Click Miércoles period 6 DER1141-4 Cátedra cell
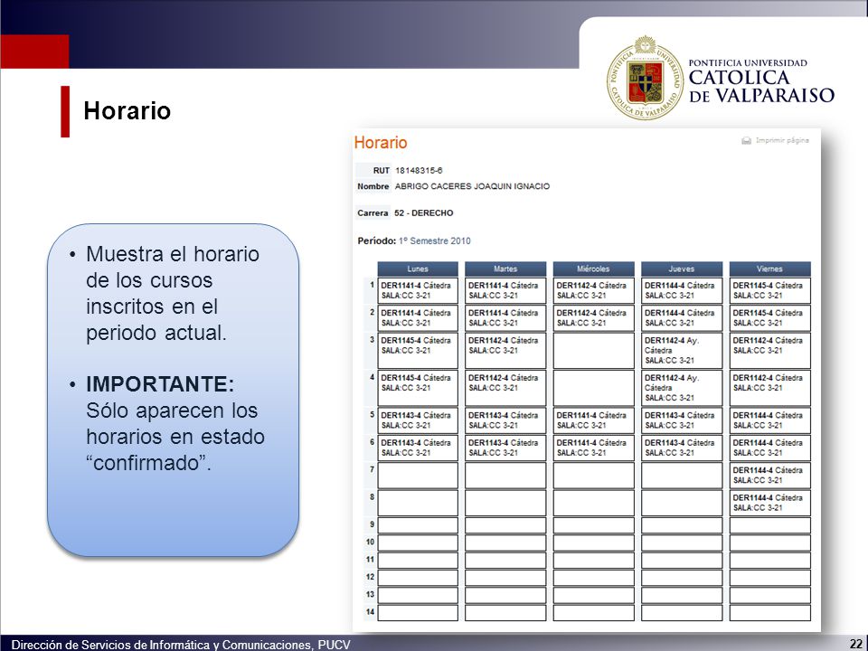The width and height of the screenshot is (868, 651). pos(593,448)
